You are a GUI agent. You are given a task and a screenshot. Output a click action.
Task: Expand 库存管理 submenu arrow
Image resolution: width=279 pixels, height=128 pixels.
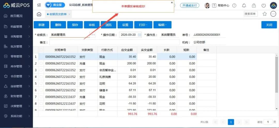[29, 66]
